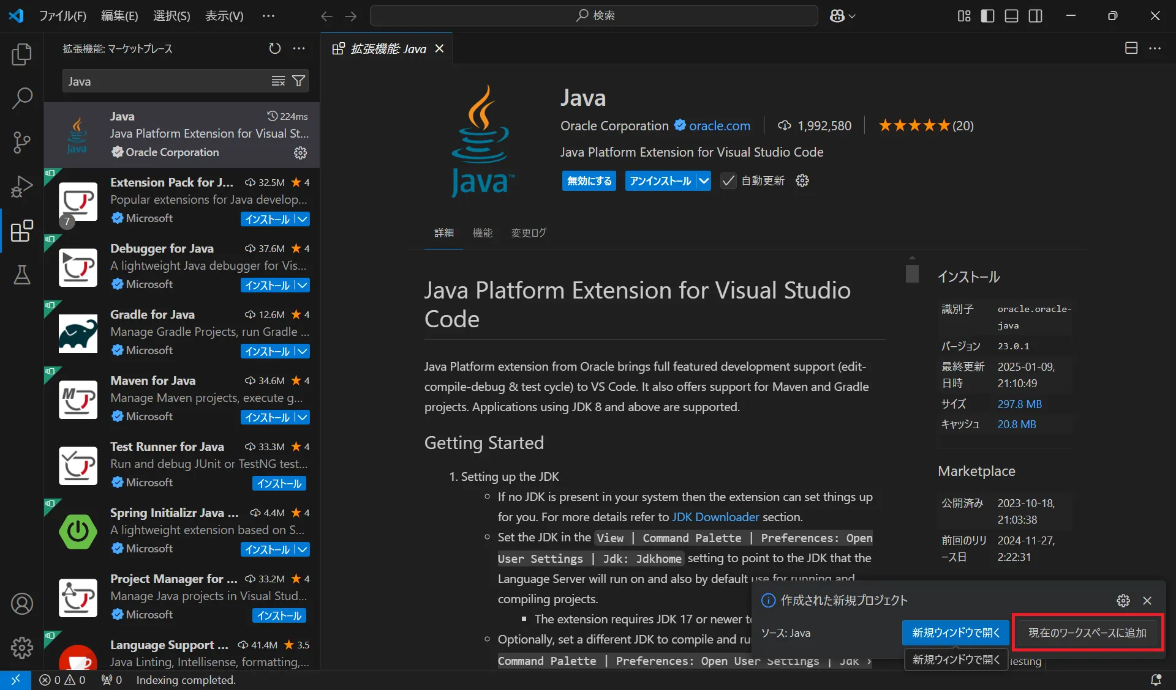This screenshot has width=1176, height=690.
Task: Go back with the navigation arrow
Action: pos(326,16)
